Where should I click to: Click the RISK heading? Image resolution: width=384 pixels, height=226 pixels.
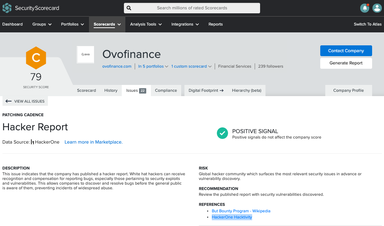[203, 168]
